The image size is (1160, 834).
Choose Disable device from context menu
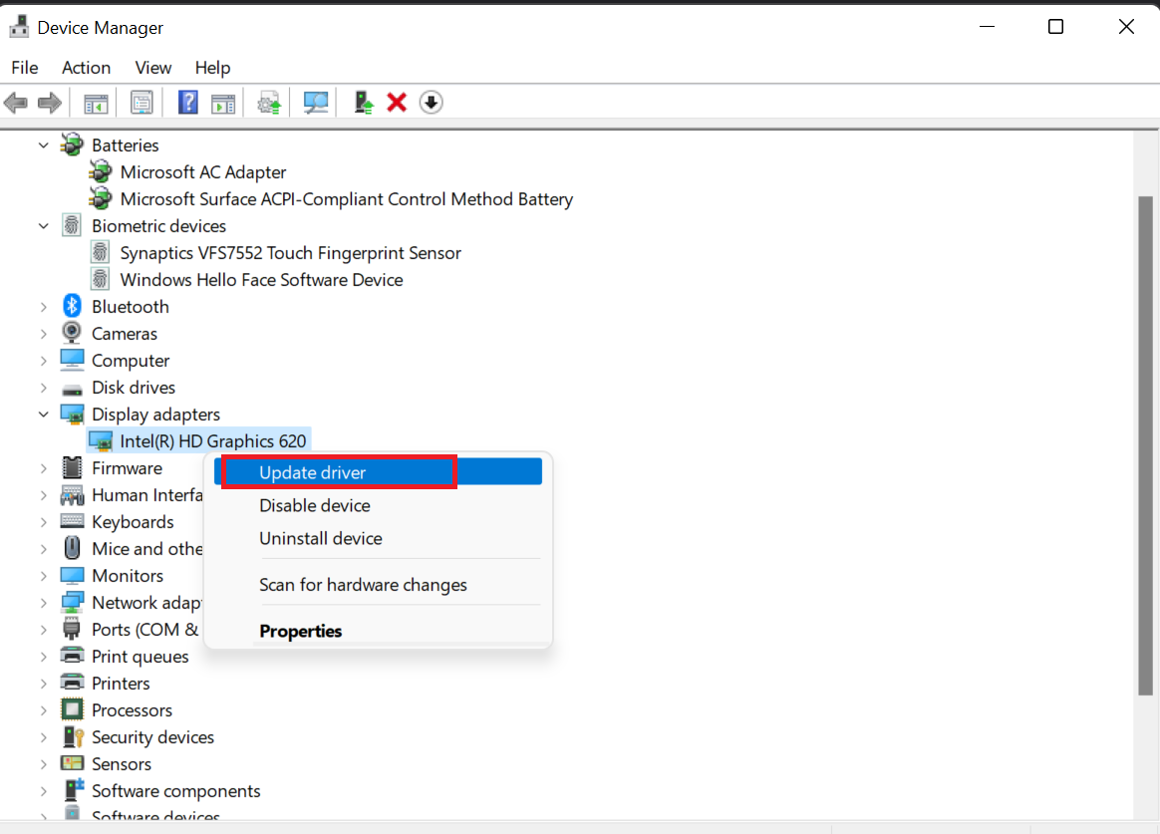pyautogui.click(x=378, y=506)
